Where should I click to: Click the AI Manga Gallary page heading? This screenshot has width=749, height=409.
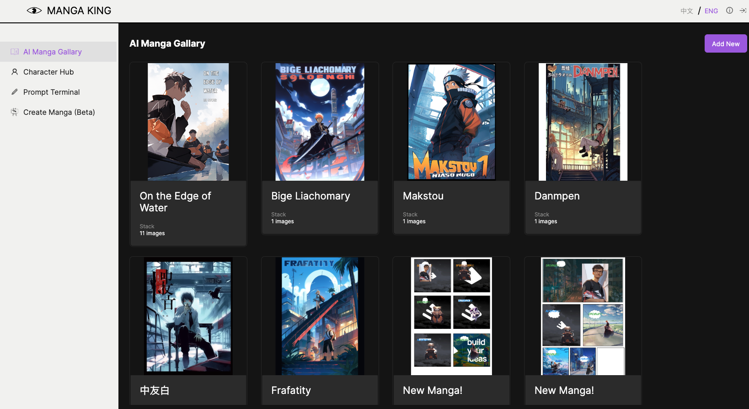click(167, 43)
